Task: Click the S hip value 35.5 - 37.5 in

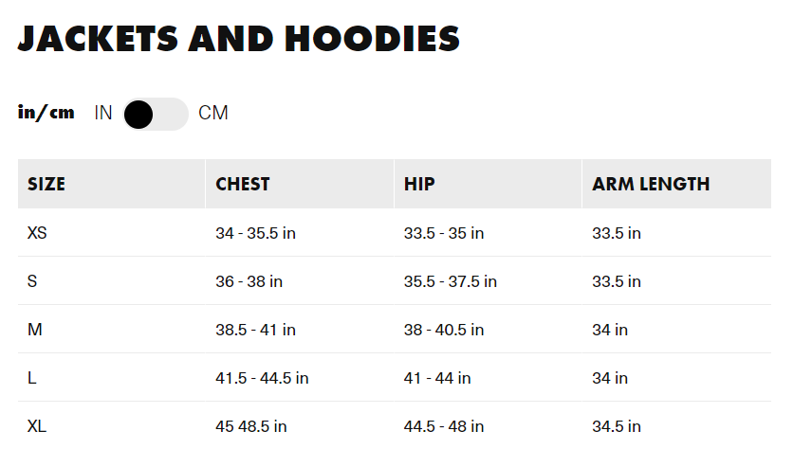Action: coord(451,281)
